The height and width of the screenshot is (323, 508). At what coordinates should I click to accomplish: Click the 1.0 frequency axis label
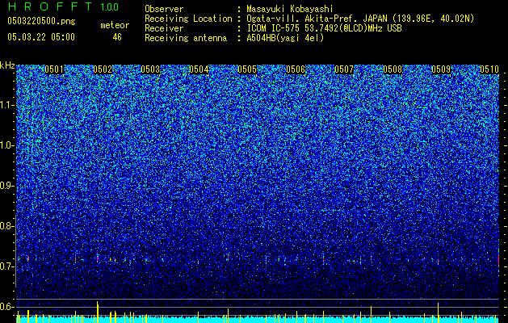tap(6, 145)
